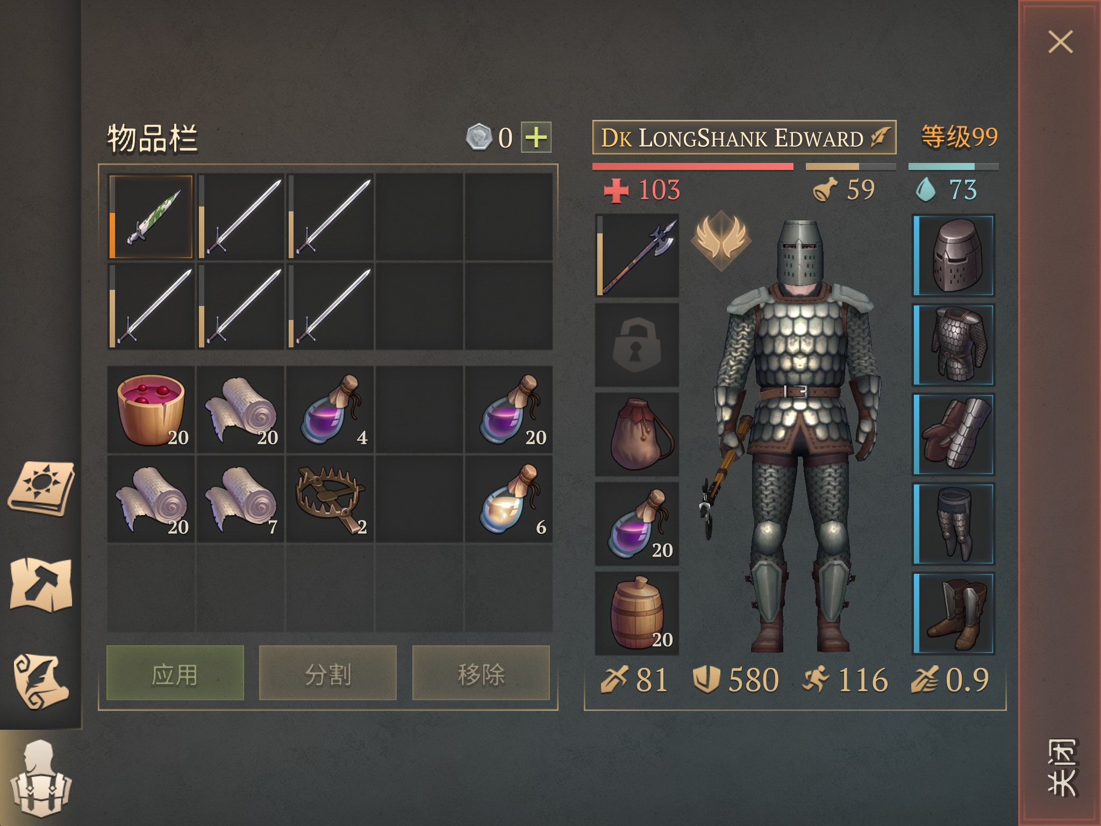Click the golden wings emblem
The width and height of the screenshot is (1101, 826).
point(720,240)
